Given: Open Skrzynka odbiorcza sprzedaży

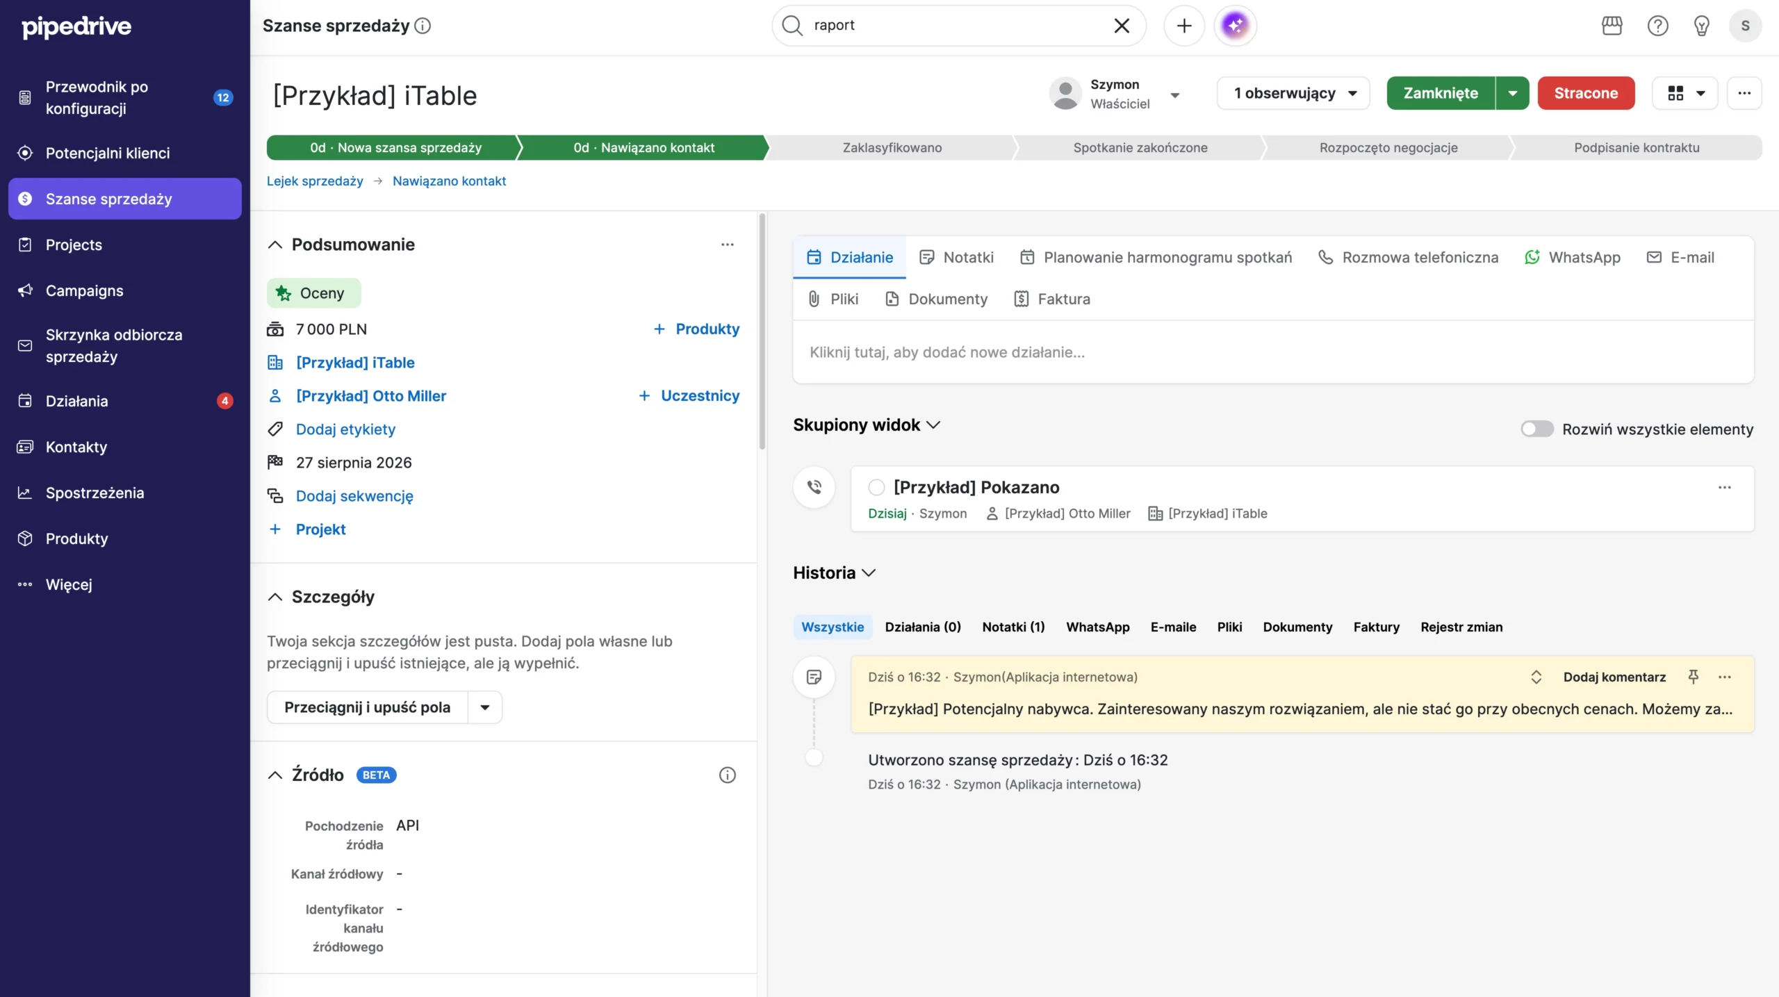Looking at the screenshot, I should (x=125, y=346).
